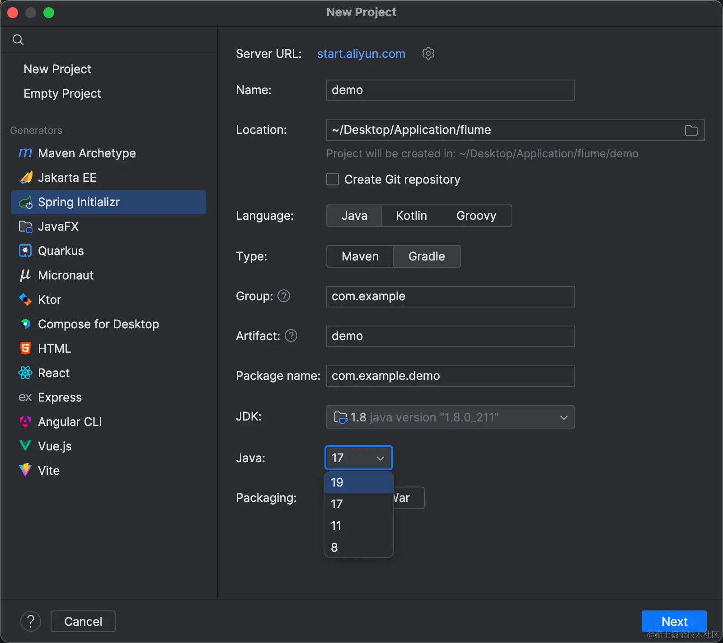The image size is (723, 643).
Task: Click the browse folder icon in Location
Action: (x=691, y=130)
